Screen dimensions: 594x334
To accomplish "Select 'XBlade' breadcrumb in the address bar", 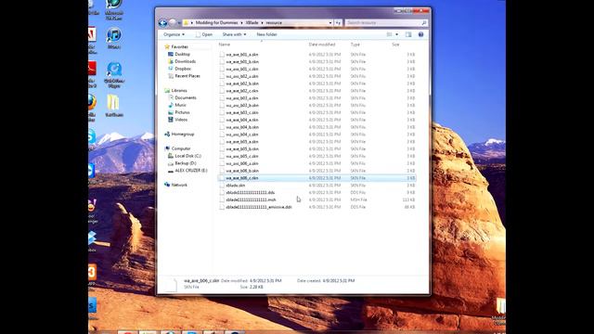I will point(252,22).
